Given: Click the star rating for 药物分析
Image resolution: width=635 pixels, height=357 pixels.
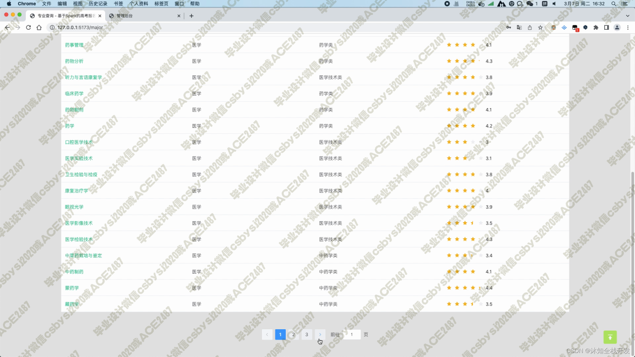Looking at the screenshot, I should [x=465, y=61].
